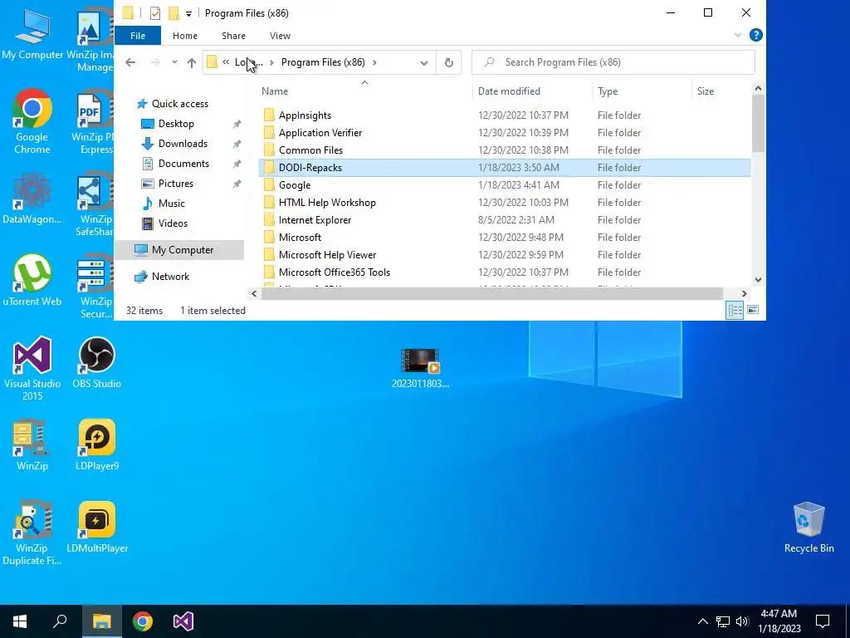Expand the ribbon with the chevron
850x638 pixels.
coord(737,35)
